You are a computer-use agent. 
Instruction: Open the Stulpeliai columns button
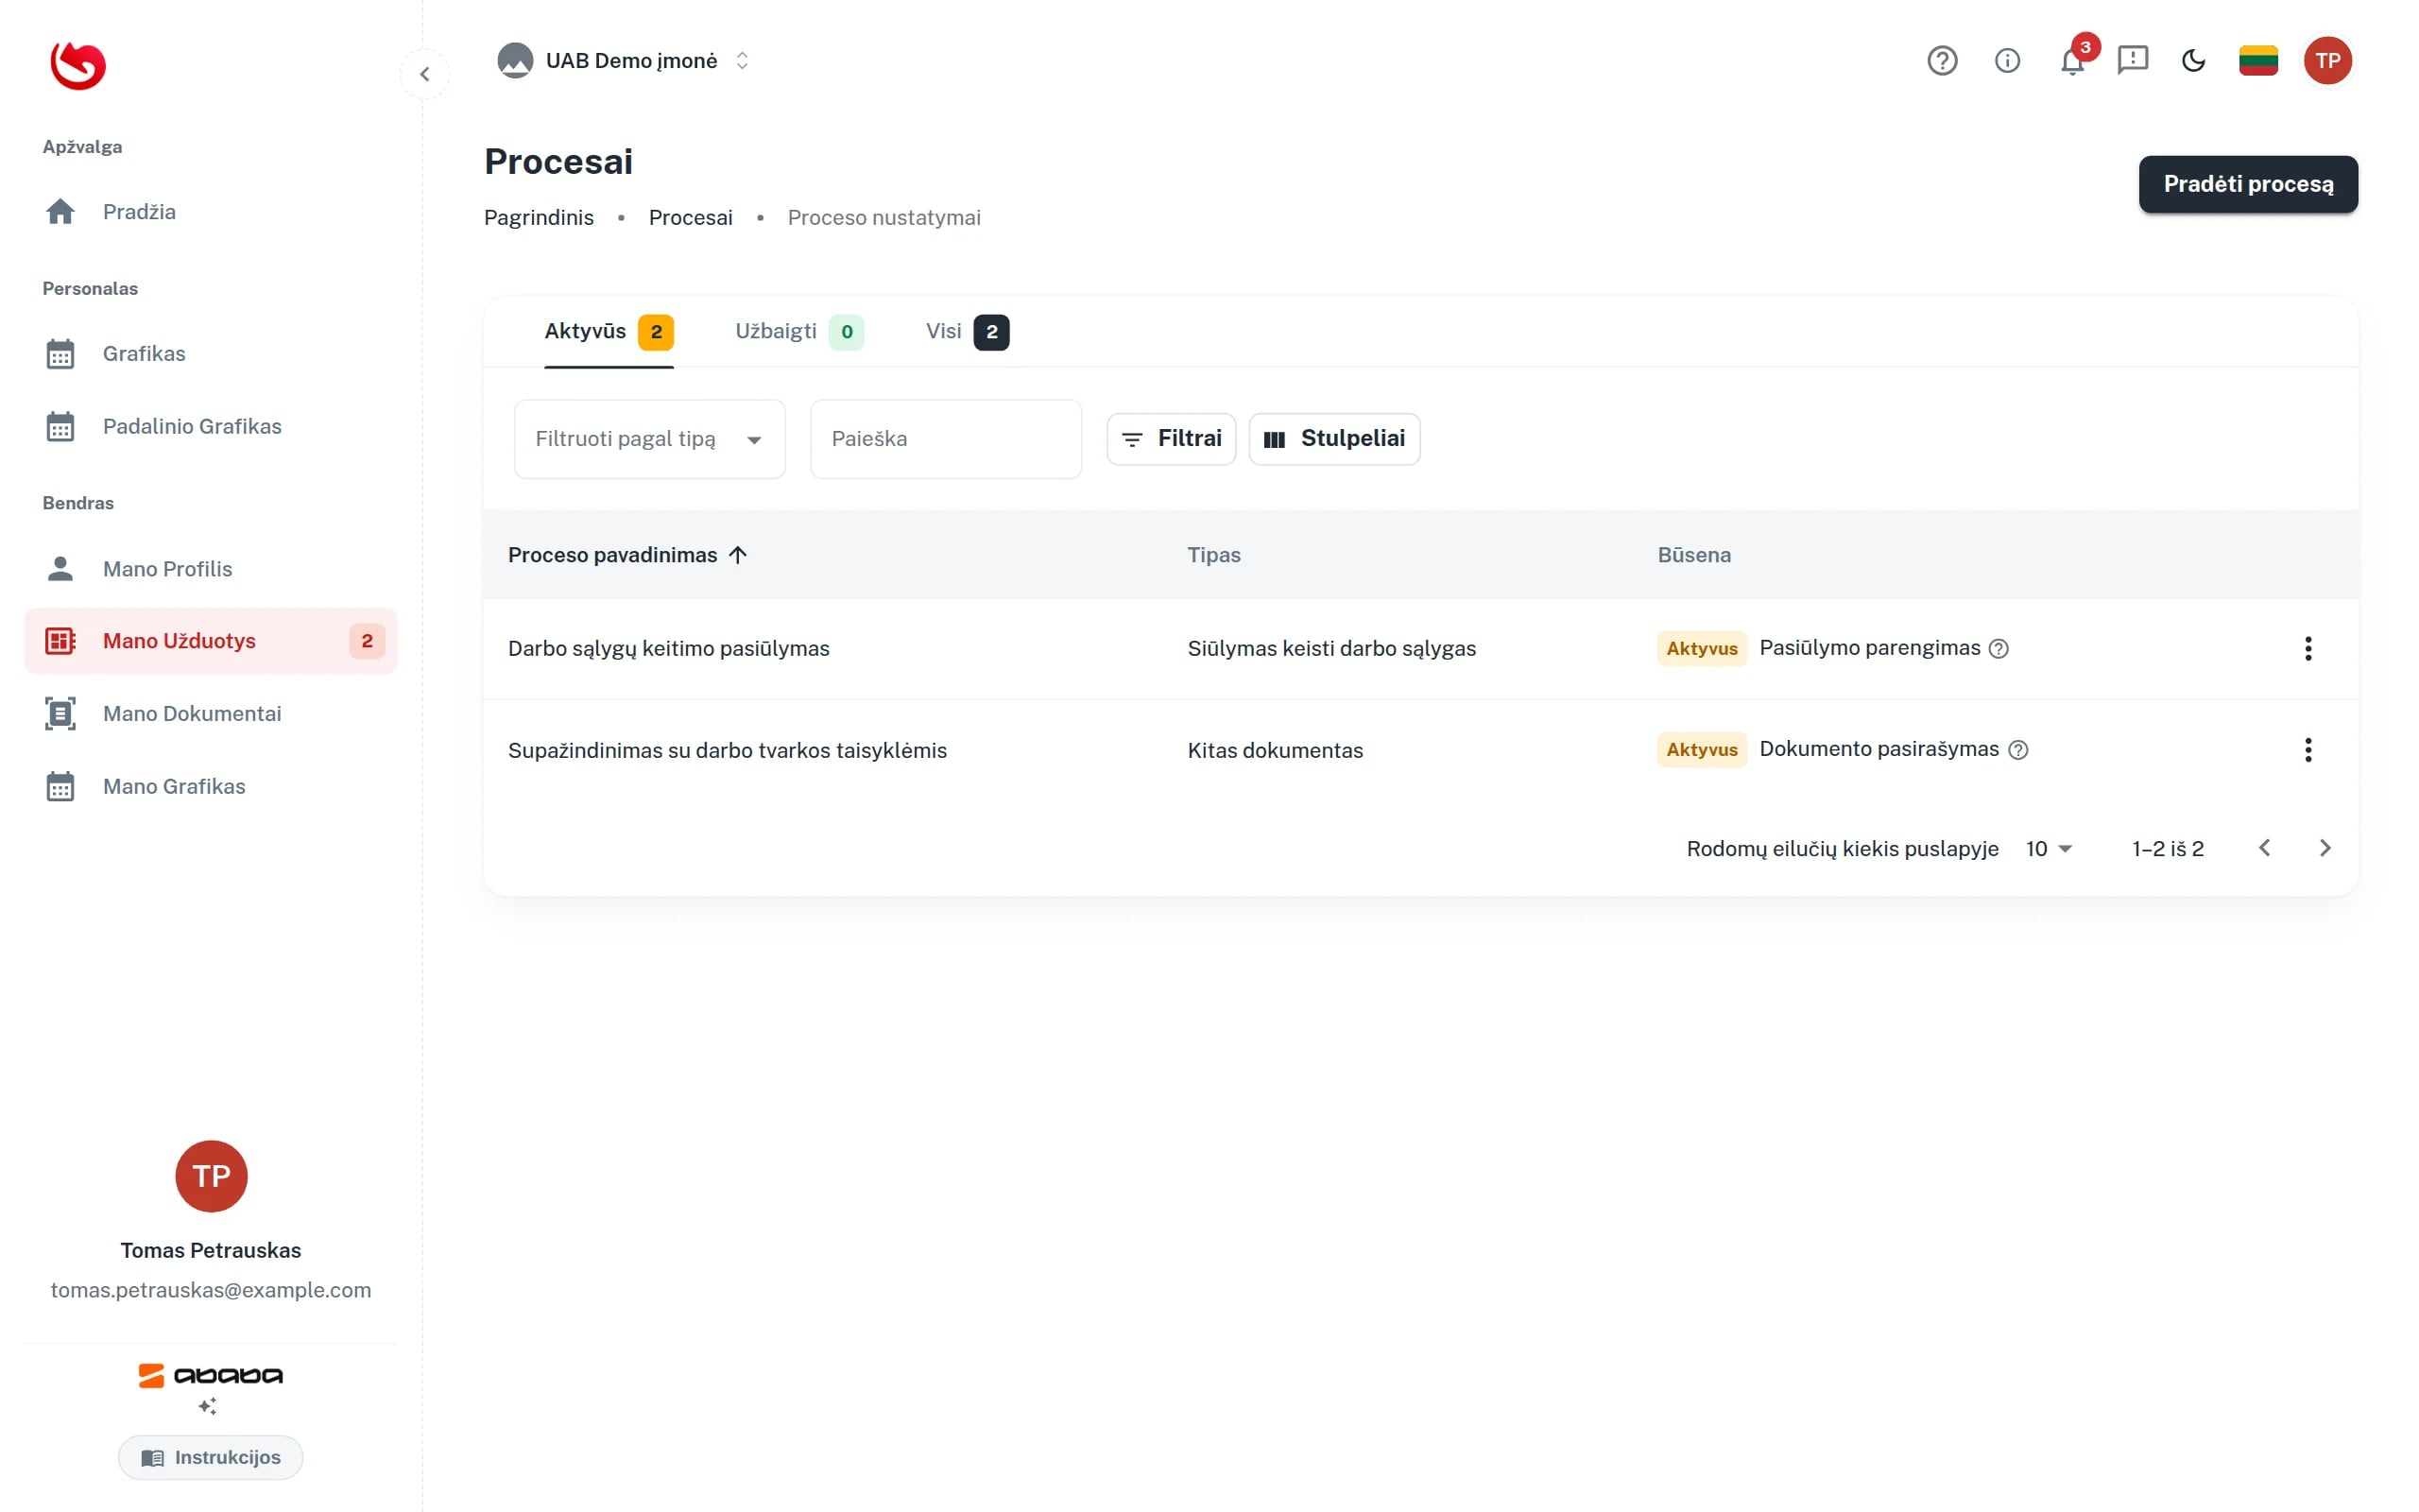(1334, 439)
